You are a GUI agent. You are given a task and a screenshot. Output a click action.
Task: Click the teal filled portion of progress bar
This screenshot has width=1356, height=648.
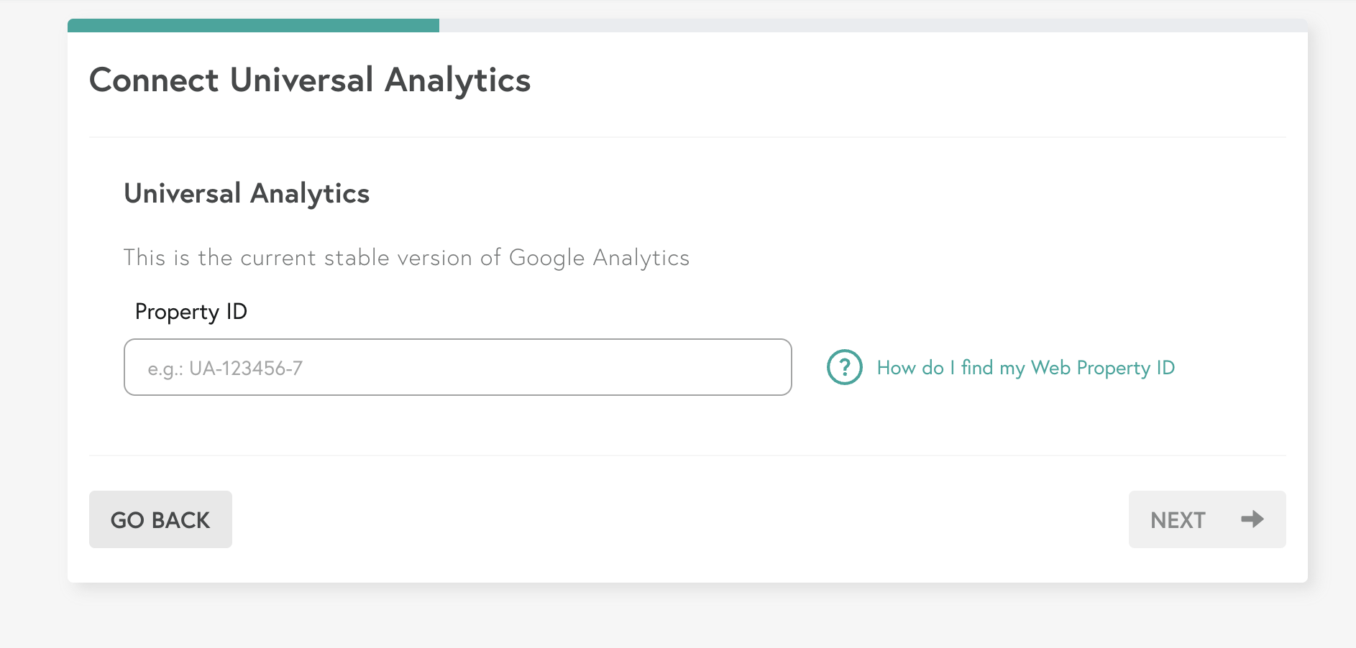click(253, 26)
